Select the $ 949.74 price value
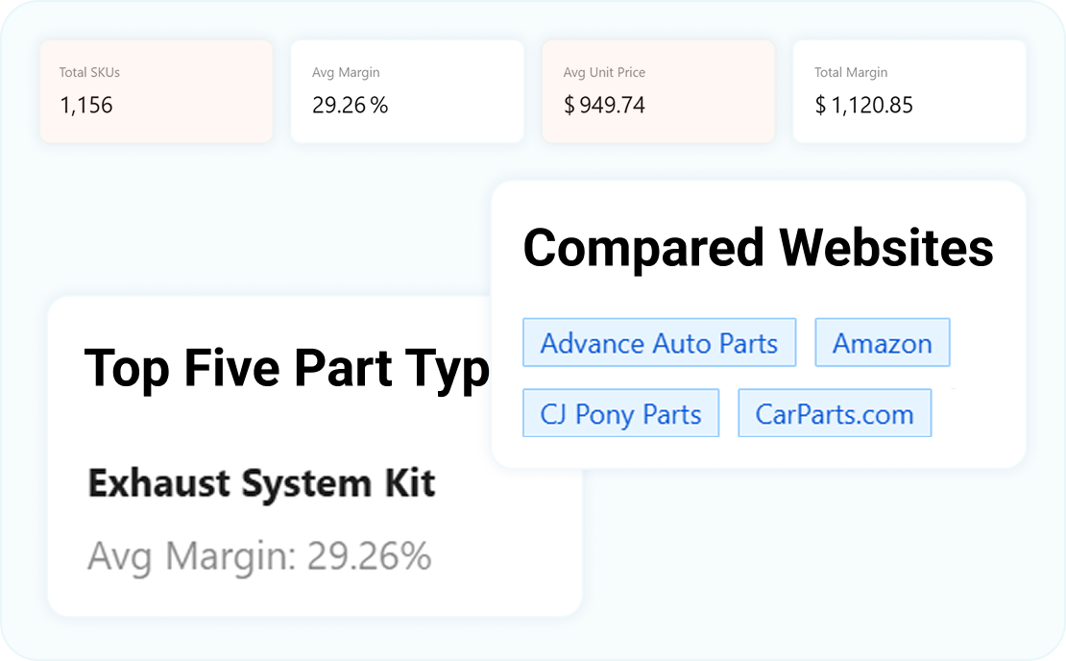Screen dimensions: 1066x661 604,105
